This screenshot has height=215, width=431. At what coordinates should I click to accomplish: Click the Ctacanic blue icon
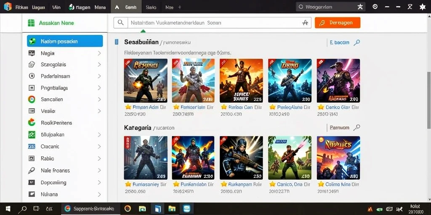click(x=32, y=147)
